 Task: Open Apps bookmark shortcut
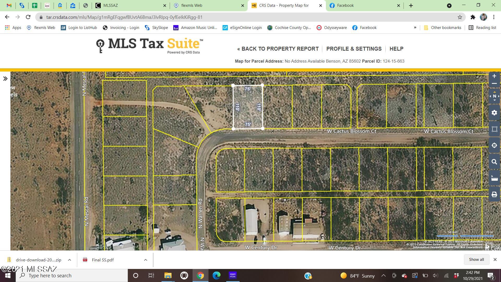(13, 28)
